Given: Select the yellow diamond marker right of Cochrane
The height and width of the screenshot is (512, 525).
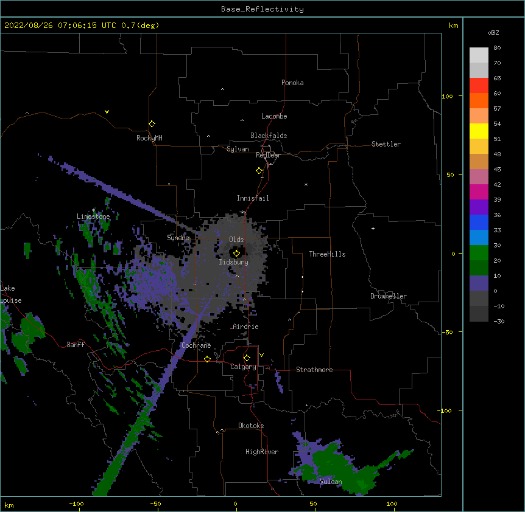Looking at the screenshot, I should [x=207, y=359].
